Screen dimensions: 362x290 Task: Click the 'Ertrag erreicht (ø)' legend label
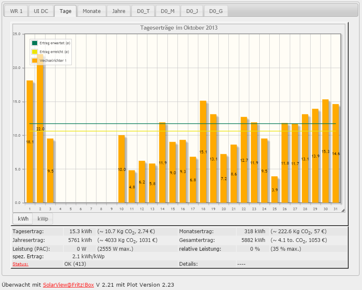(54, 52)
